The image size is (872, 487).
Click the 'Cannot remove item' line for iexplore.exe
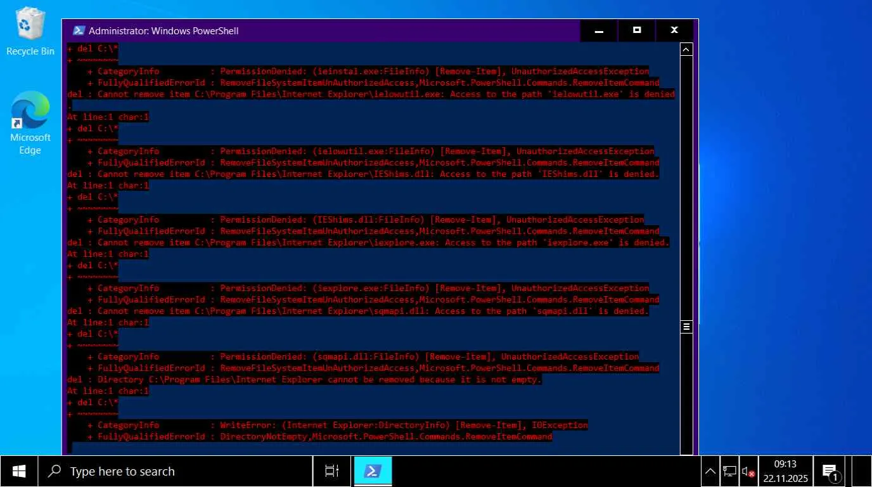(x=368, y=242)
